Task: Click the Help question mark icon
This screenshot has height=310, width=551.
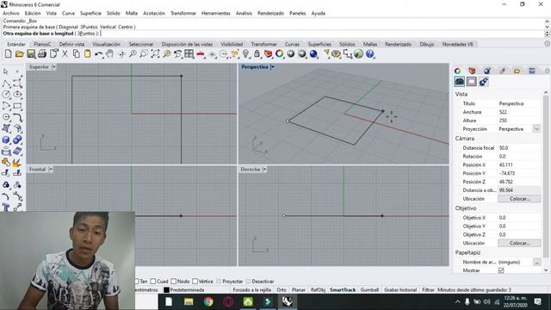Action: (x=369, y=53)
